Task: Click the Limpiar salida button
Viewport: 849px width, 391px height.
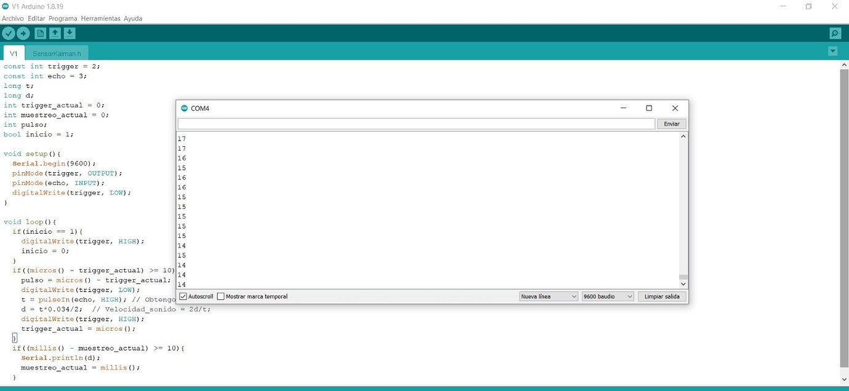Action: [661, 296]
